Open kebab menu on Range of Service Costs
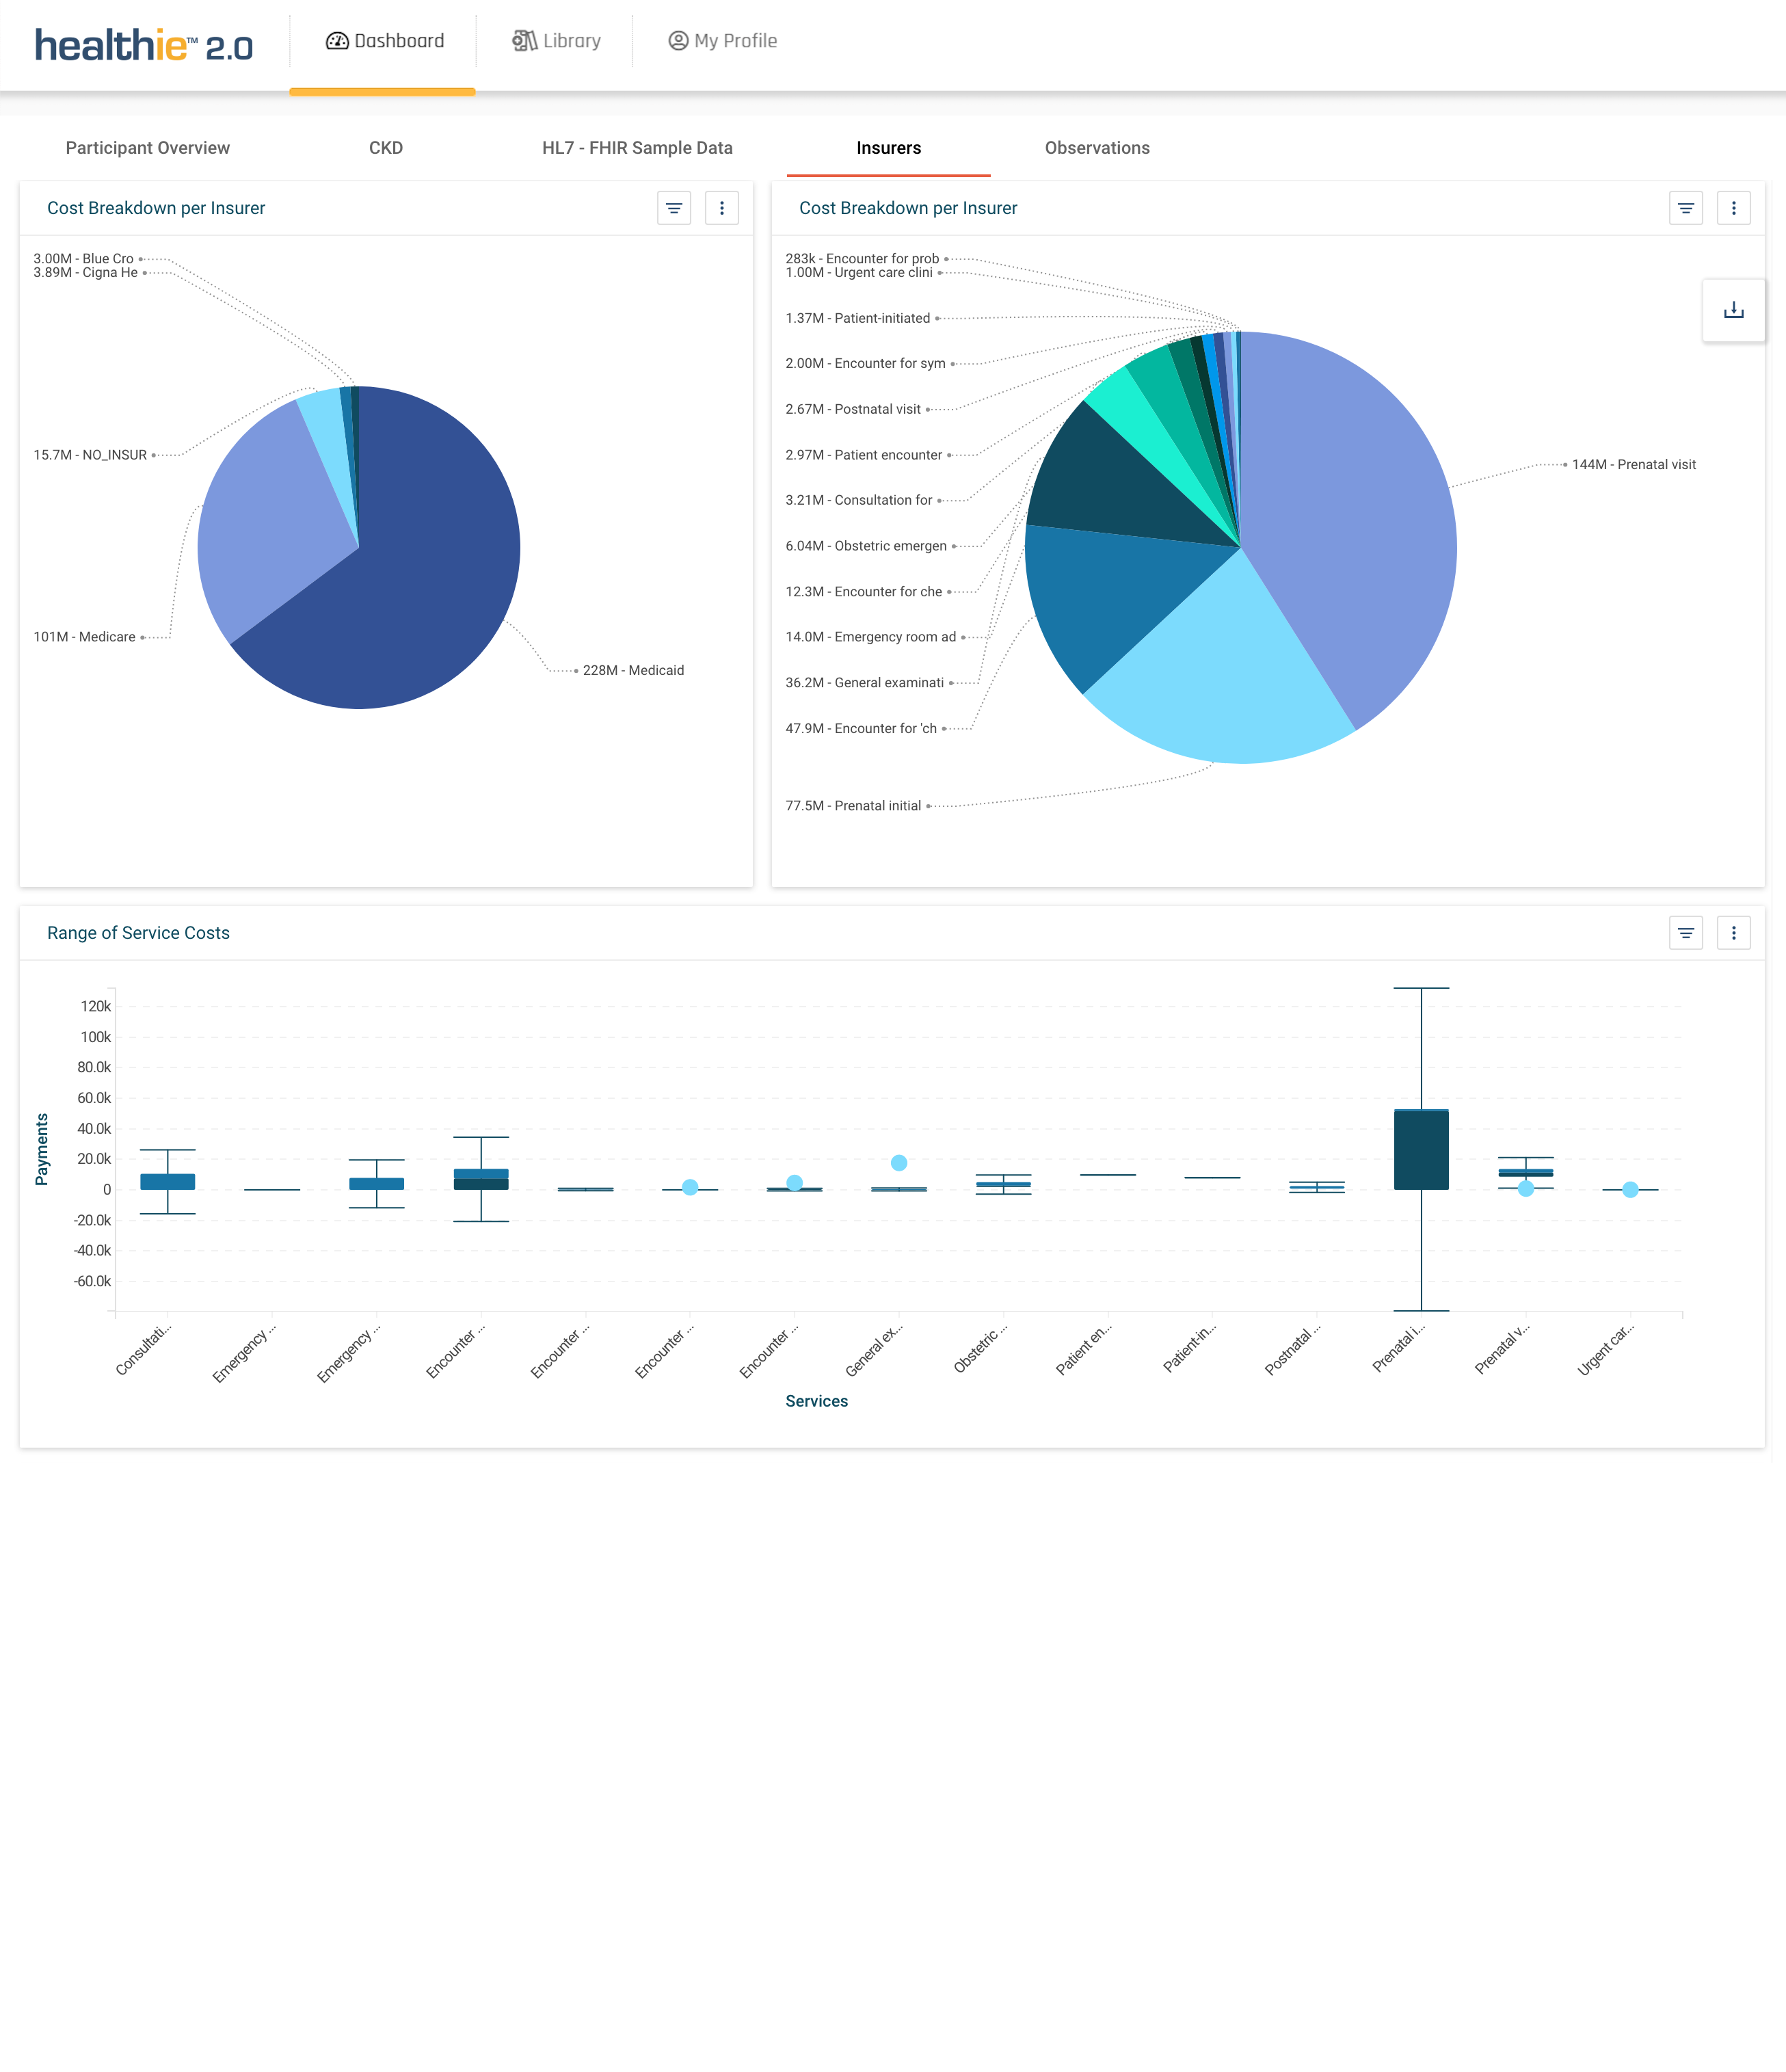 click(1734, 933)
